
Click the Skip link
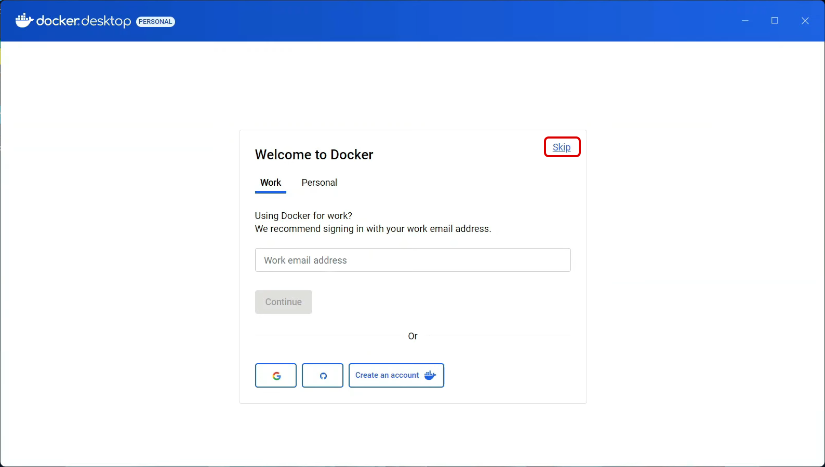pyautogui.click(x=562, y=147)
